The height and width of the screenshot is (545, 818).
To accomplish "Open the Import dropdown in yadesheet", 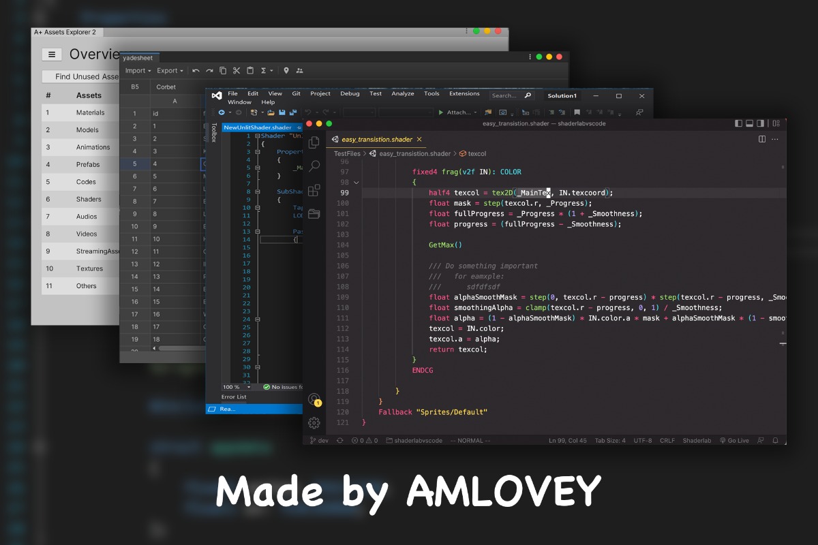I will point(138,70).
